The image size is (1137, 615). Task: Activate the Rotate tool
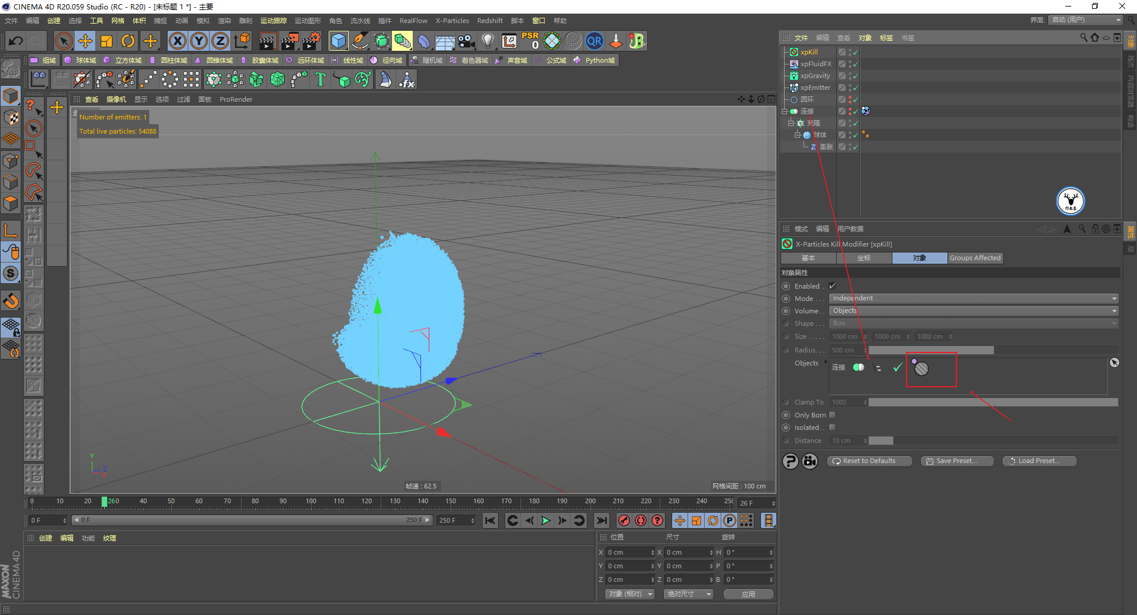tap(128, 41)
